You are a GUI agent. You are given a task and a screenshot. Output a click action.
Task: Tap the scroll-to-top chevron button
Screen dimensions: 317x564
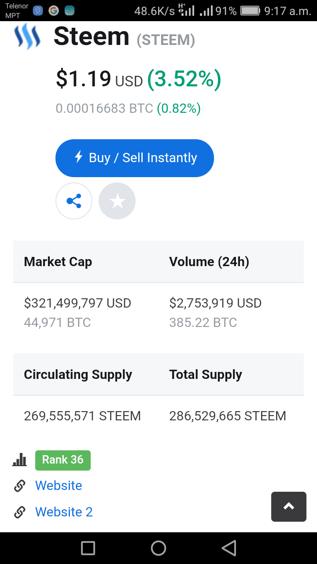coord(289,507)
